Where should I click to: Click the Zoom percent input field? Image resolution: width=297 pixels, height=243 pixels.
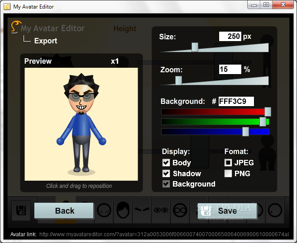coord(230,70)
